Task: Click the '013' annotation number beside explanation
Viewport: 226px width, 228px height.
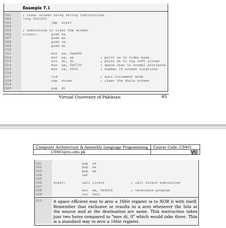Action: [39, 201]
